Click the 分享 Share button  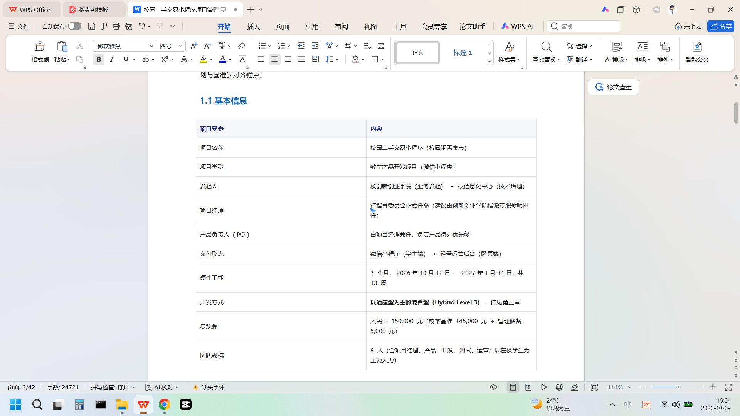coord(721,26)
